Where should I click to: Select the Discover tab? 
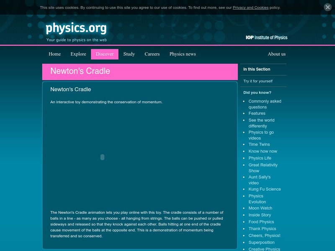pos(105,54)
